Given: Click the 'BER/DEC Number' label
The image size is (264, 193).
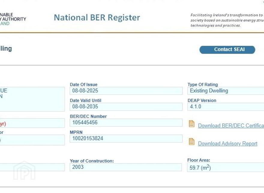Looking at the screenshot, I should coord(88,116).
